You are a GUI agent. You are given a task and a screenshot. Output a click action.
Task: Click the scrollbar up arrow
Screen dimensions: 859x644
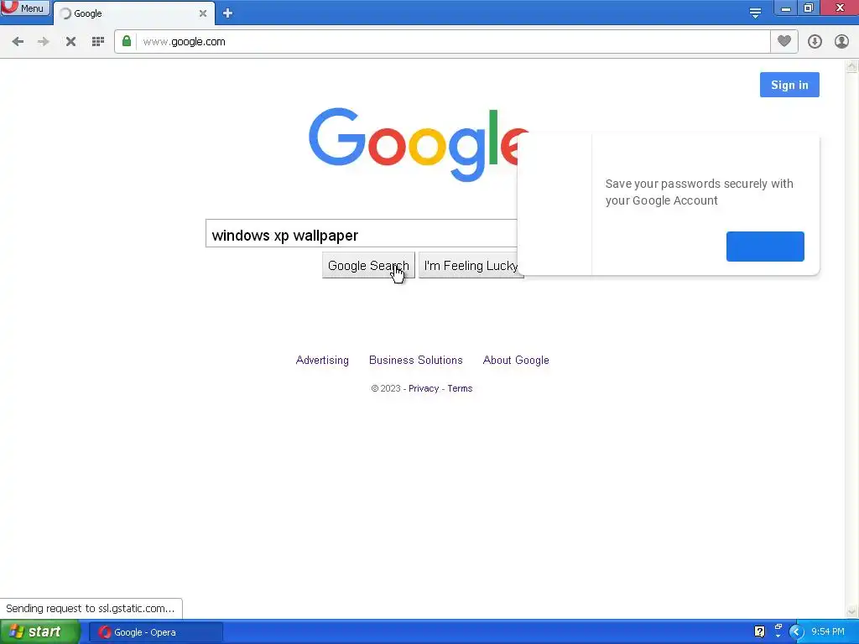pos(852,66)
